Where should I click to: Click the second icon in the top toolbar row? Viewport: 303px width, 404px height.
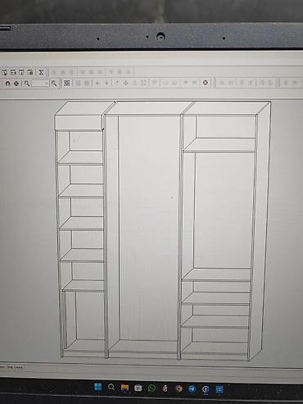[x=13, y=72]
